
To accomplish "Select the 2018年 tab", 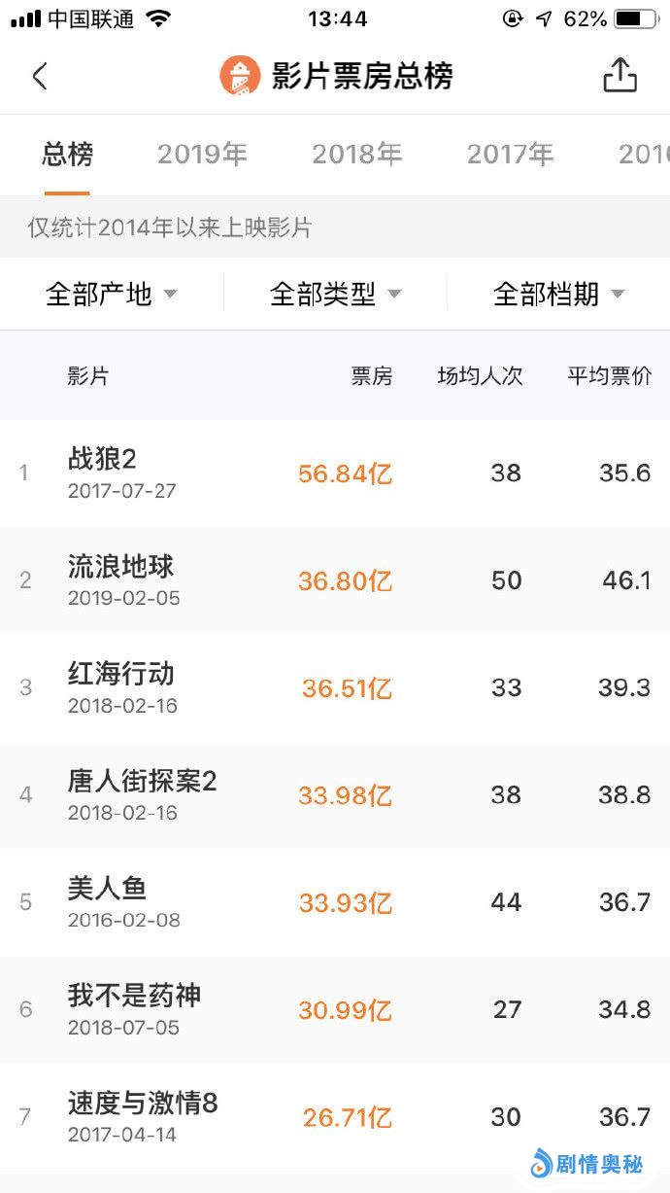I will click(x=356, y=154).
